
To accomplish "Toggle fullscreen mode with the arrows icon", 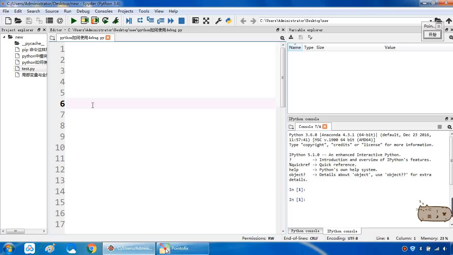I will [x=206, y=21].
